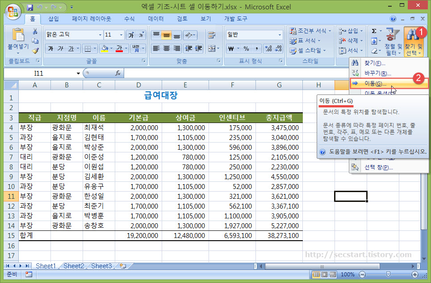Increase font size button

click(x=131, y=35)
